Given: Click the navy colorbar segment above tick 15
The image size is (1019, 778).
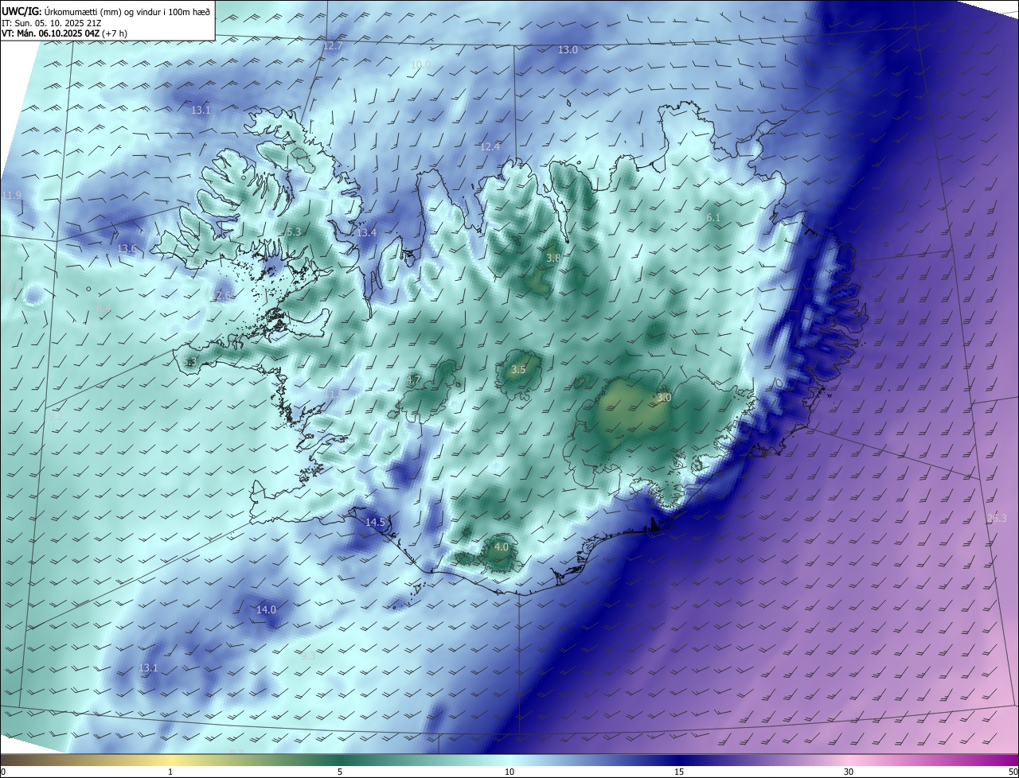Looking at the screenshot, I should pos(679,760).
